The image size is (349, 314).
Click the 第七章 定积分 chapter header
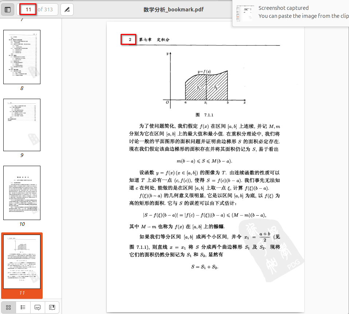tap(154, 39)
